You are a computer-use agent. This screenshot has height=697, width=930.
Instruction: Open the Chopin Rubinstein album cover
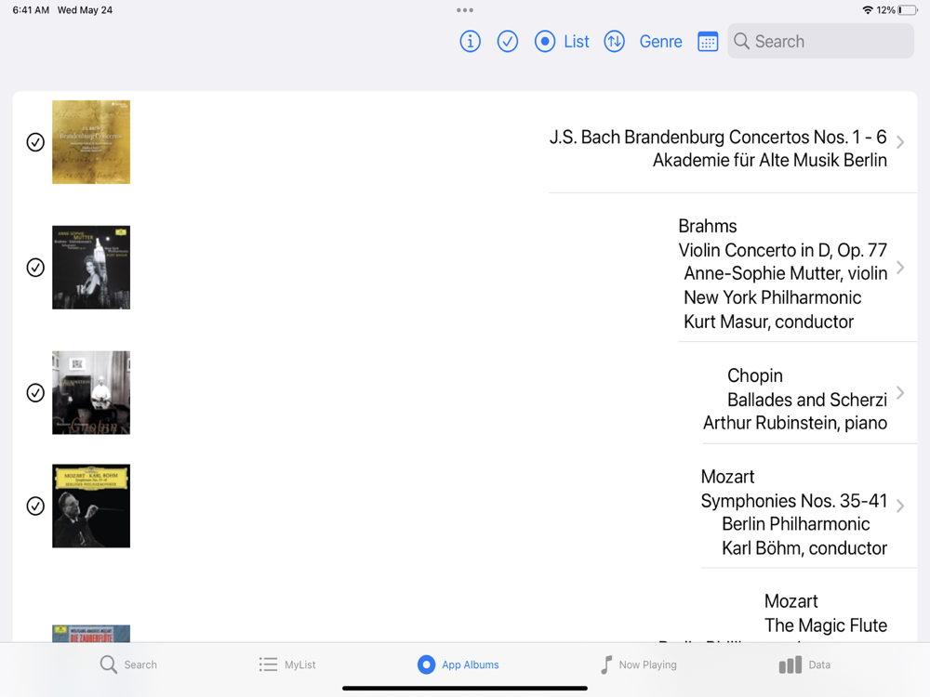91,392
